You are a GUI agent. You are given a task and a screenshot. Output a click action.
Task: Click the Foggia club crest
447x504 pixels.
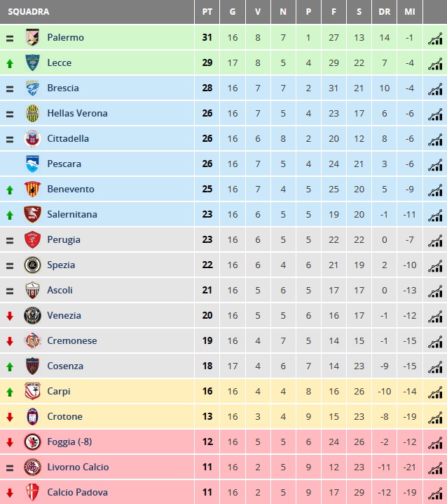click(32, 442)
